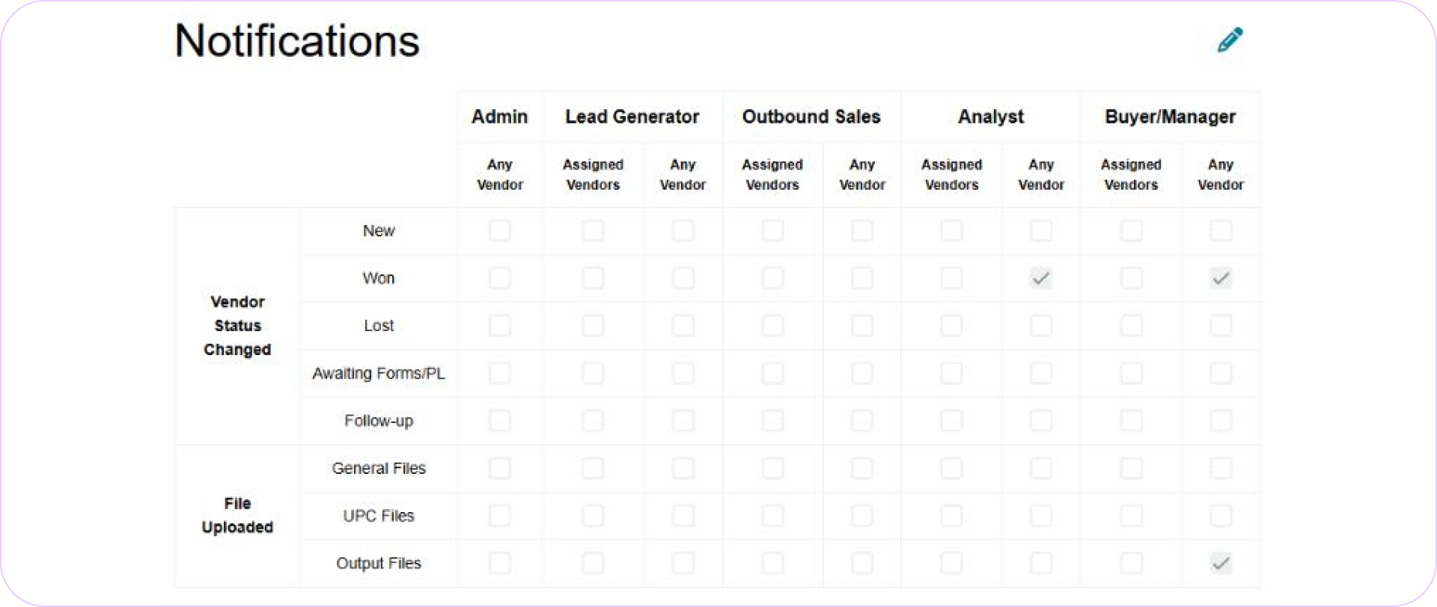
Task: Check the Admin checkbox for New status
Action: pos(499,230)
